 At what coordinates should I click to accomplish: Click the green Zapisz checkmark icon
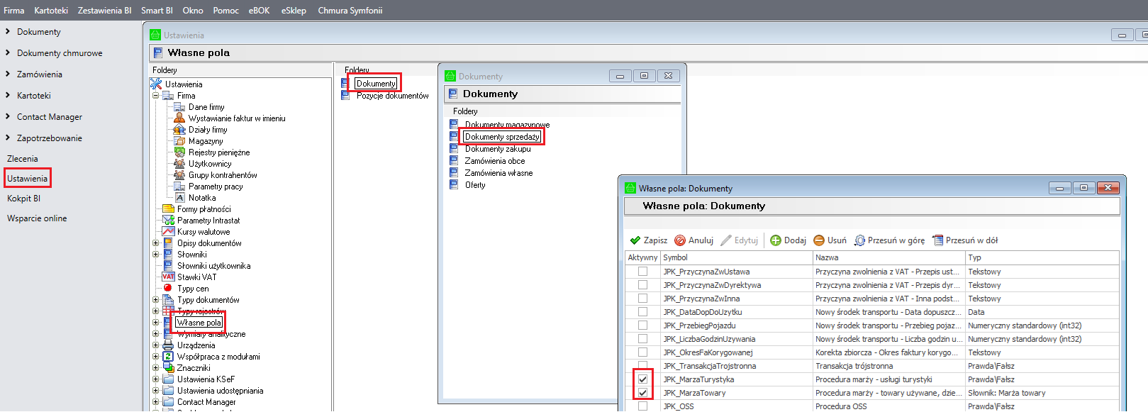pyautogui.click(x=635, y=240)
